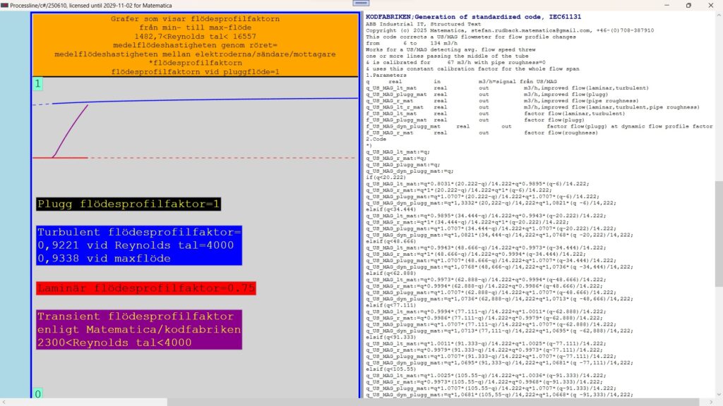This screenshot has height=406, width=723.
Task: Click the Processline app icon in title bar
Action: click(5, 5)
